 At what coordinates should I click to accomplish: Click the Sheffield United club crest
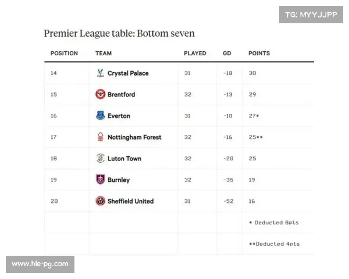pyautogui.click(x=101, y=201)
